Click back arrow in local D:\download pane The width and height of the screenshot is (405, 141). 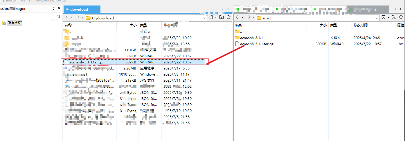click(x=67, y=18)
